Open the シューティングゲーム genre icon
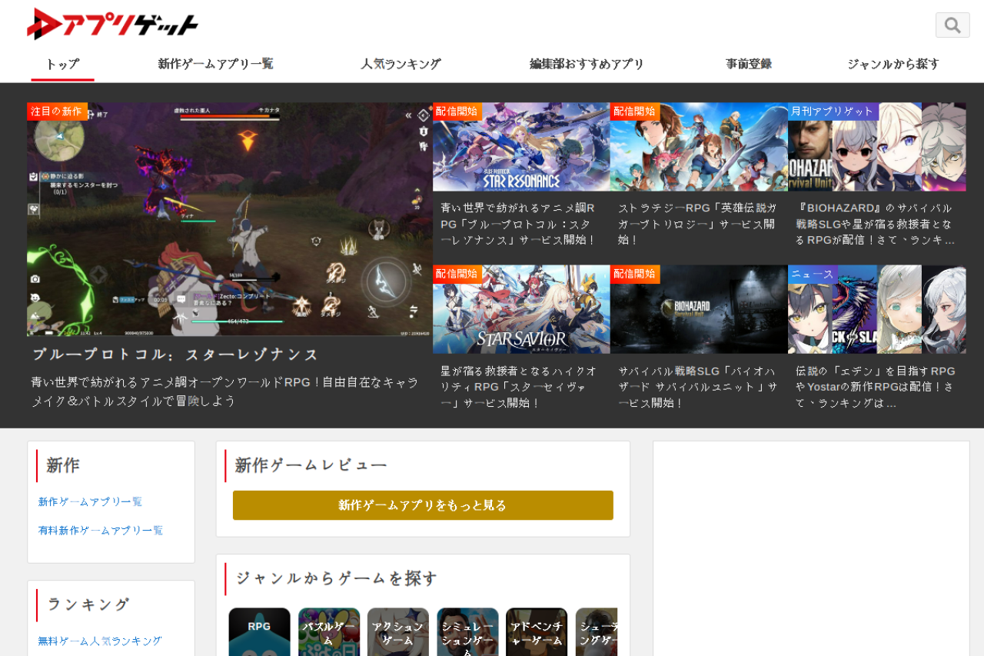The height and width of the screenshot is (656, 984). [x=597, y=631]
